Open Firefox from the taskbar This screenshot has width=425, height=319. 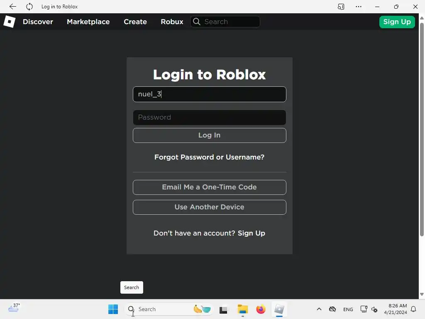(x=261, y=309)
